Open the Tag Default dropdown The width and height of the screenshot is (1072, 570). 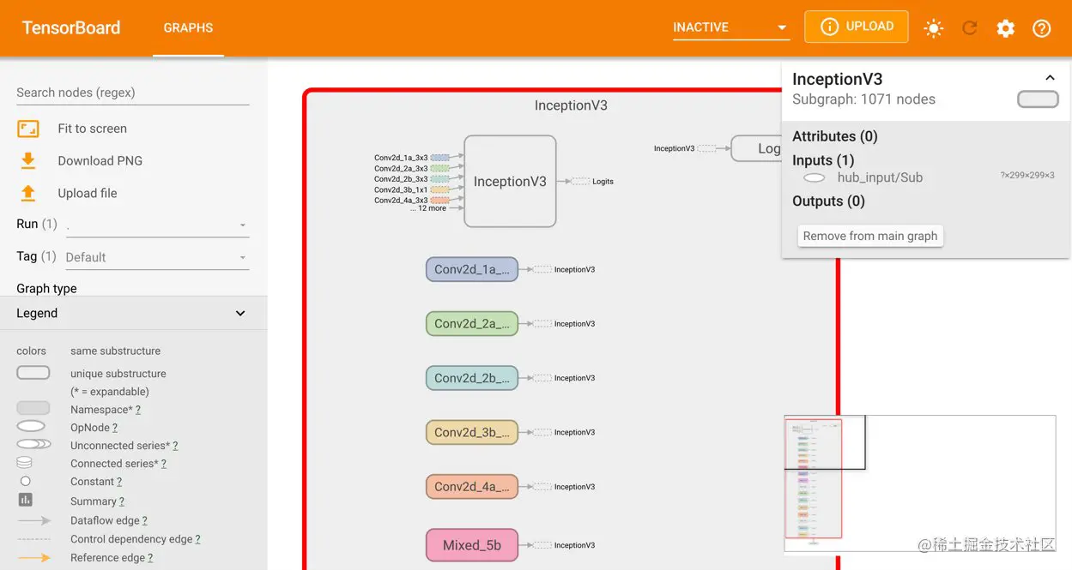tap(157, 257)
